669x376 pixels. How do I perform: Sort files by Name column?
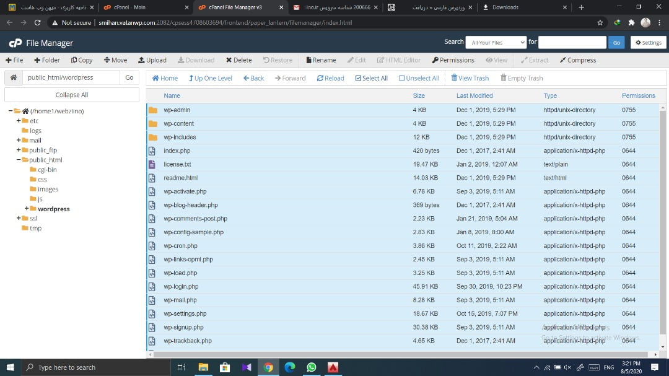(172, 95)
